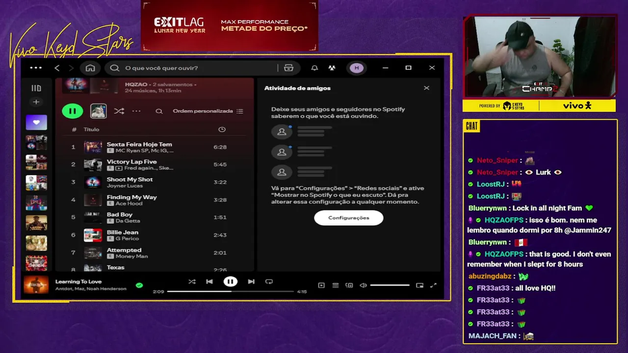This screenshot has height=353, width=628.
Task: Go back with the left arrow
Action: [57, 68]
